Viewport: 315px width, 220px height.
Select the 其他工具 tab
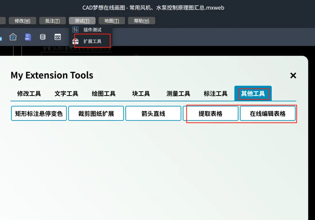pyautogui.click(x=253, y=93)
